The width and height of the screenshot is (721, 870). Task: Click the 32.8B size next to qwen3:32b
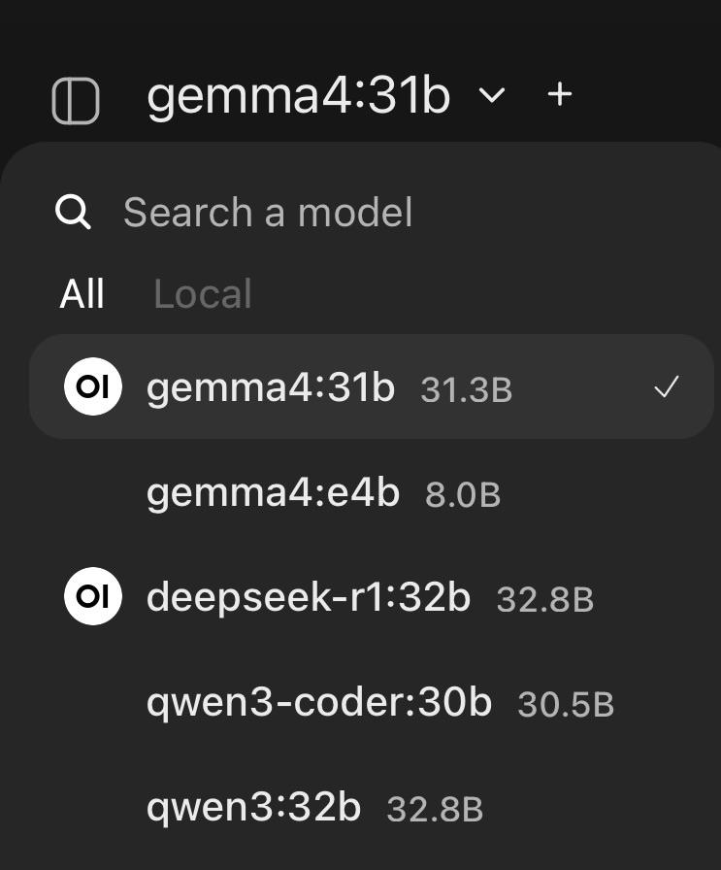435,810
